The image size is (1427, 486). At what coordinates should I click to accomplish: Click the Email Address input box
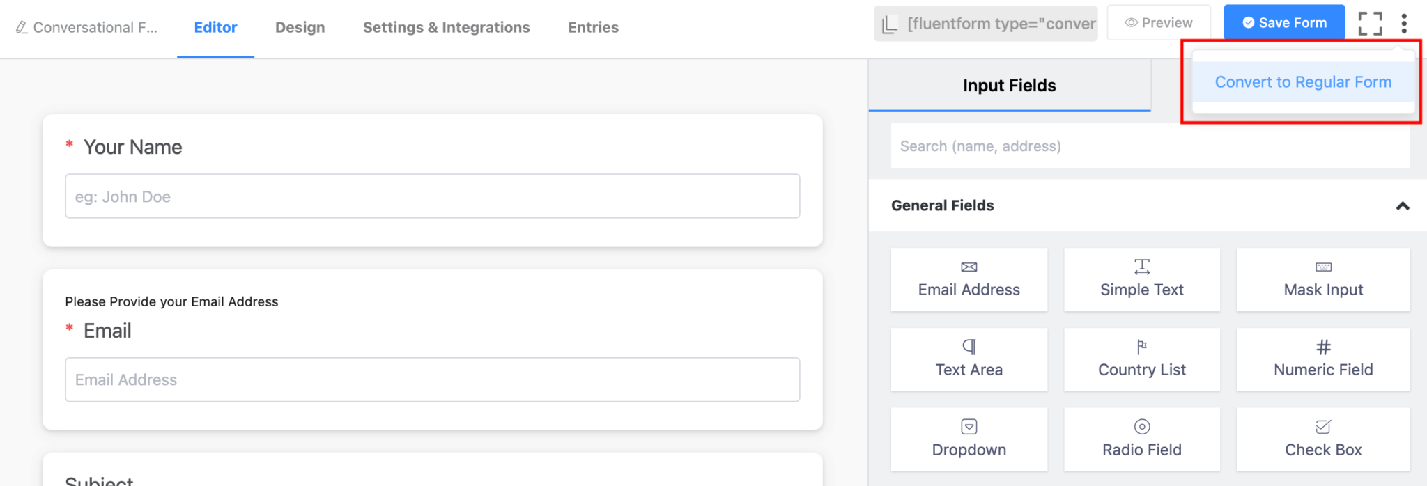click(432, 379)
